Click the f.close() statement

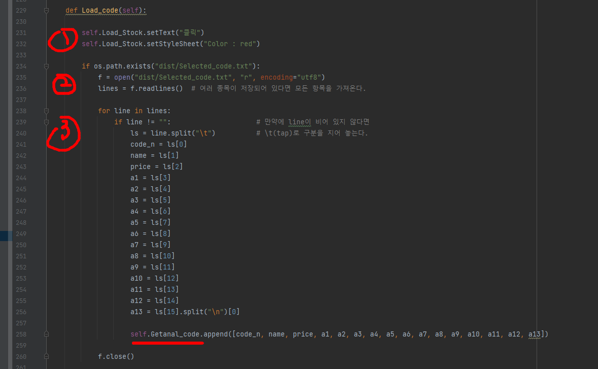coord(116,356)
